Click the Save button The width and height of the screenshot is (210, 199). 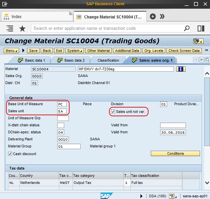coord(33,51)
